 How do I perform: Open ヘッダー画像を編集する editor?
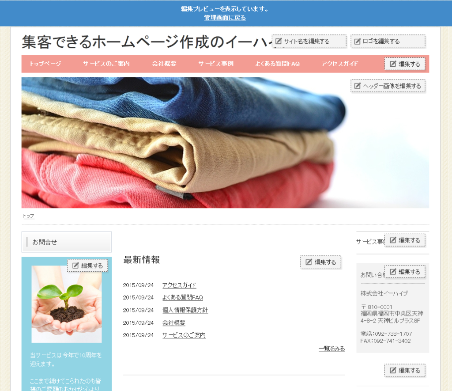388,86
